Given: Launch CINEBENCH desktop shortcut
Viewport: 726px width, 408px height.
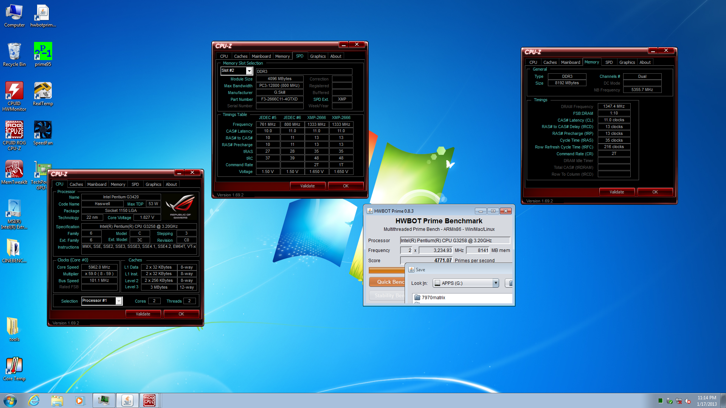Looking at the screenshot, I should click(x=14, y=251).
